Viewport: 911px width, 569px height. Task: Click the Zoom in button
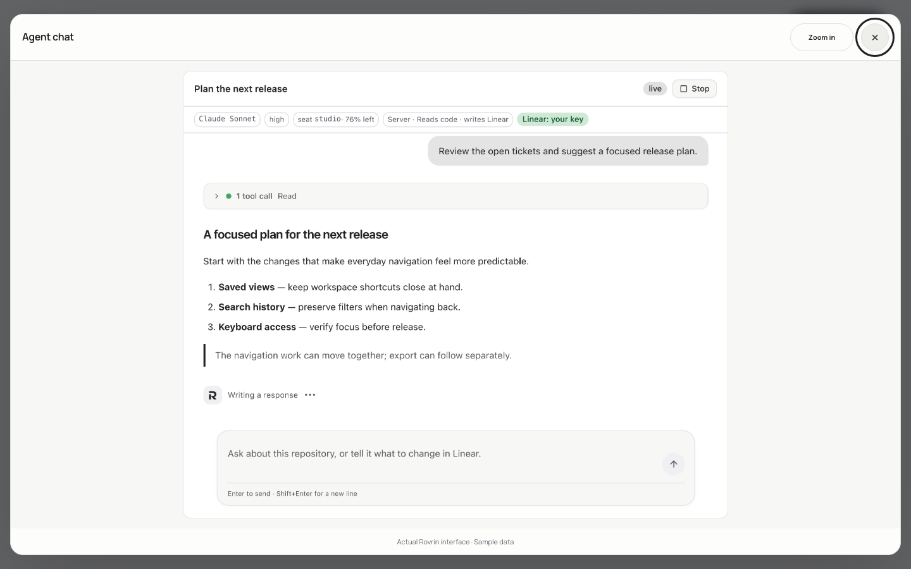[822, 37]
